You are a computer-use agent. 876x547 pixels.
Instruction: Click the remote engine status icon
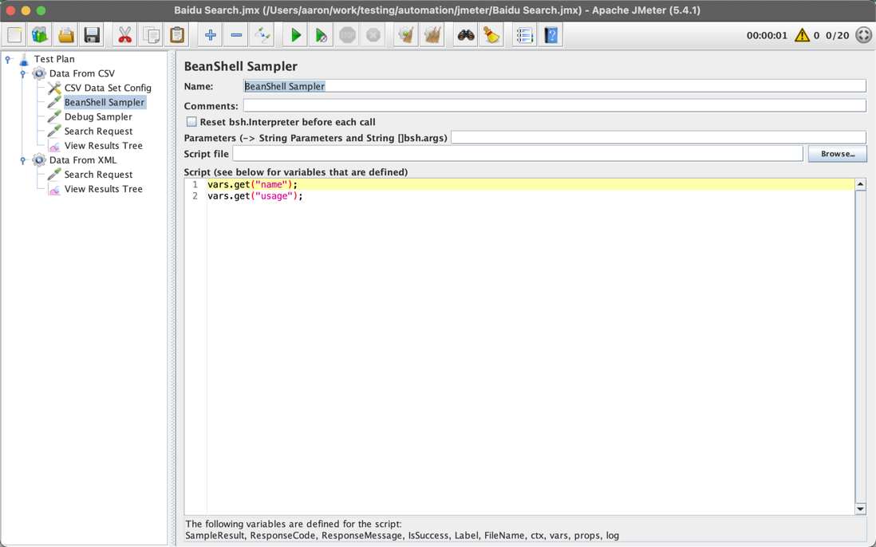tap(864, 35)
